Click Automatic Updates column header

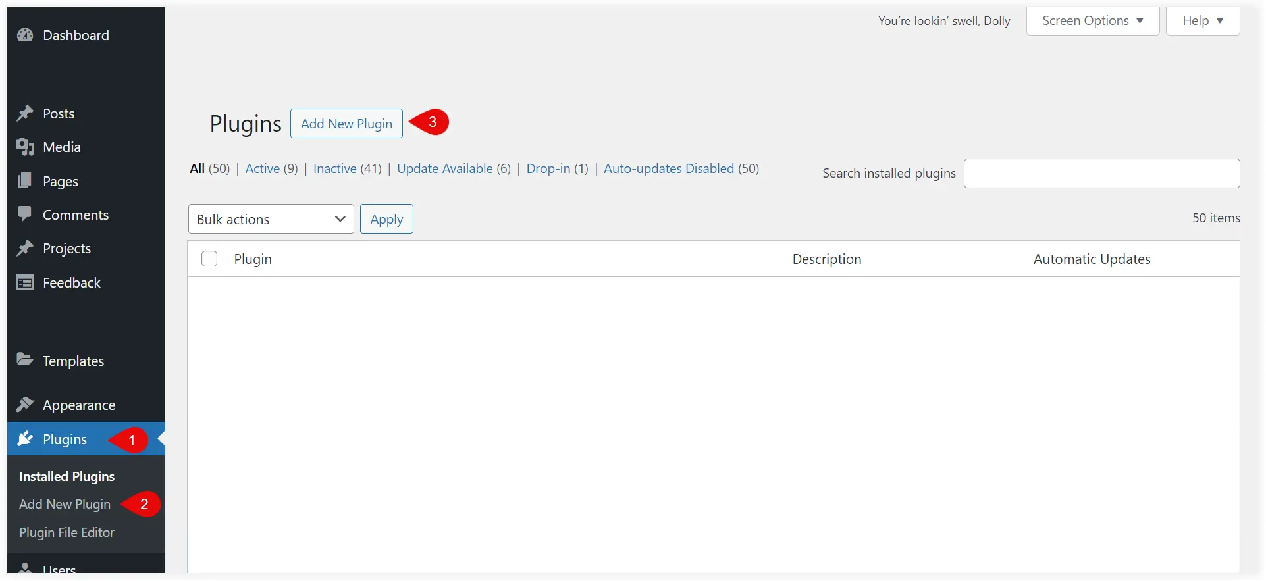[x=1092, y=259]
